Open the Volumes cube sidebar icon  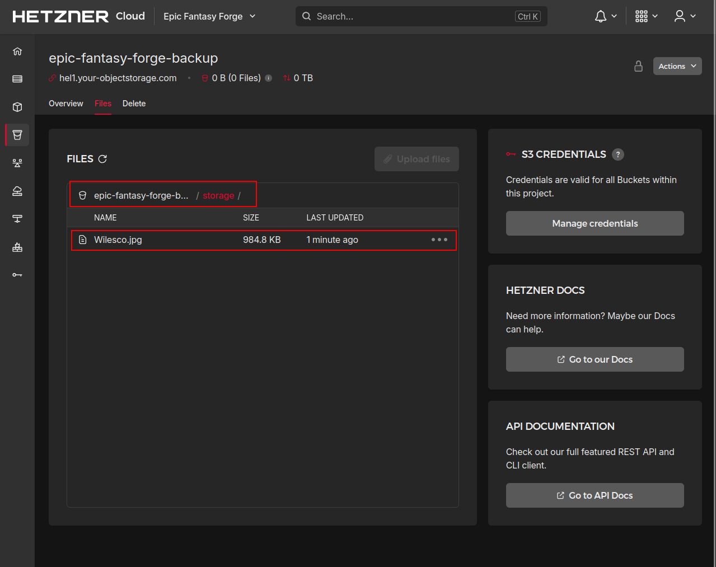(17, 107)
